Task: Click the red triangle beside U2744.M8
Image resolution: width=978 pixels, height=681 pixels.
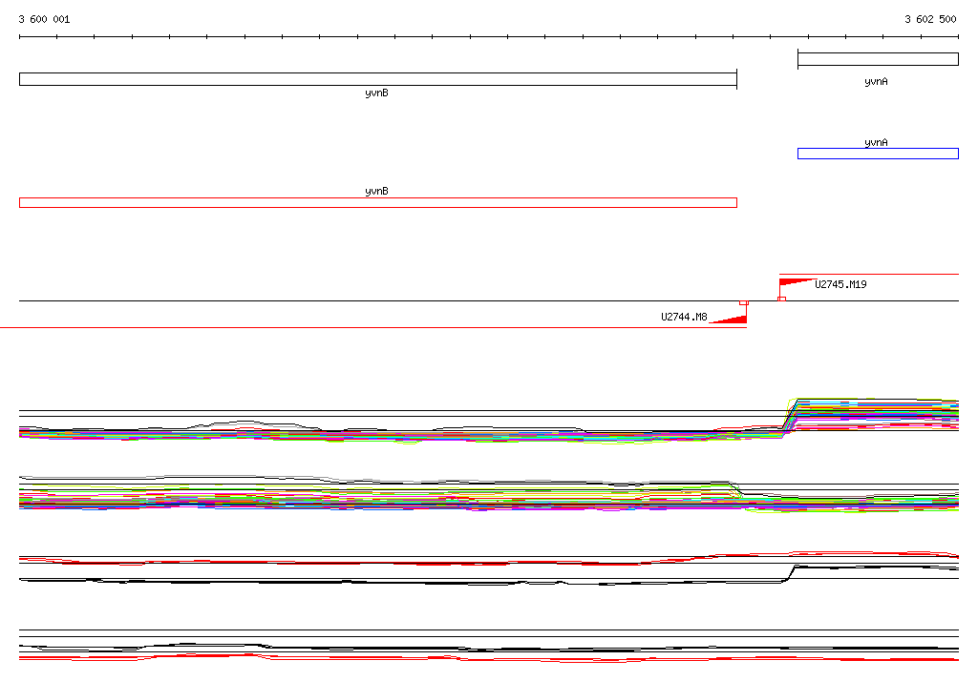Action: click(x=732, y=320)
